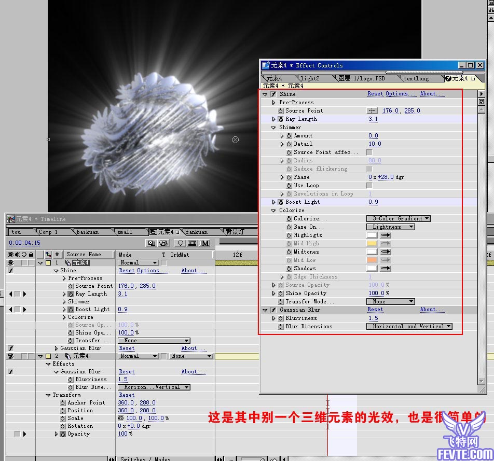Click Transform Reset link in Timeline
This screenshot has height=461, width=494.
[127, 395]
